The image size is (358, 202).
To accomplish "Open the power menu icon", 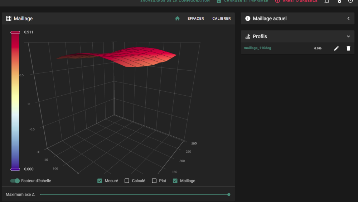I will 350,1.
